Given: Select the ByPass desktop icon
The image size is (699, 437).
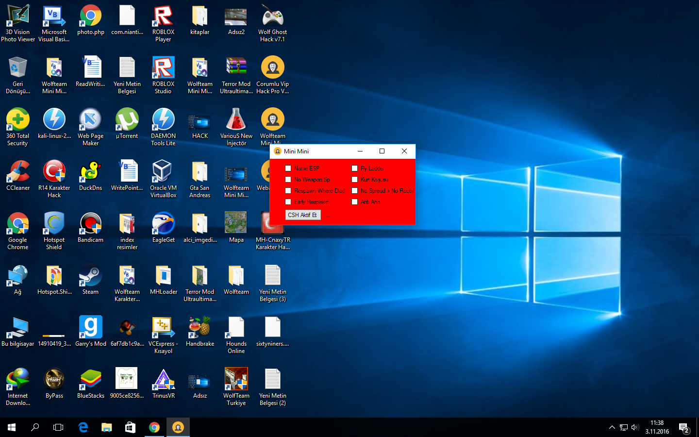Looking at the screenshot, I should pyautogui.click(x=54, y=384).
